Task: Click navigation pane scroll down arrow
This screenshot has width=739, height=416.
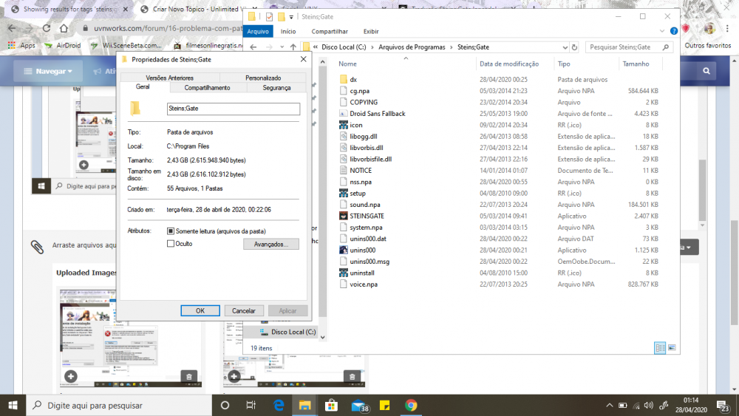Action: click(x=323, y=338)
